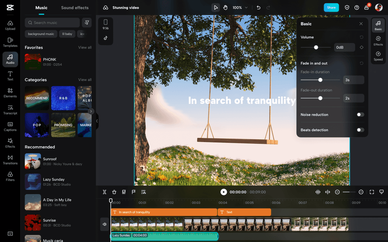Open the Transcript panel
Image resolution: width=388 pixels, height=242 pixels.
[10, 109]
